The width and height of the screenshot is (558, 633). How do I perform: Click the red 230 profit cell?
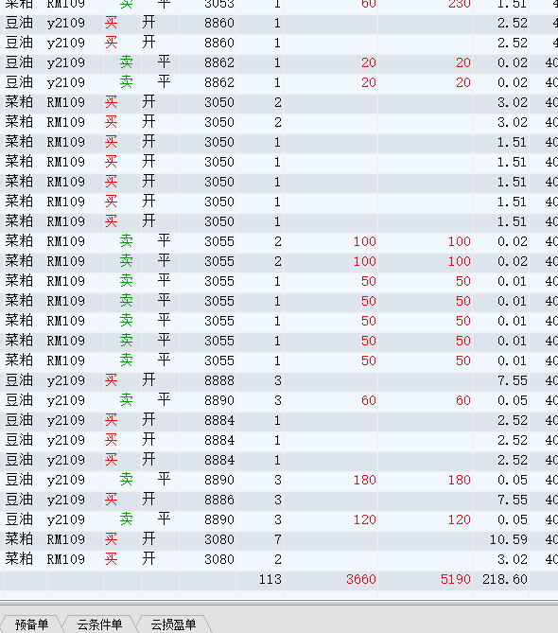[460, 5]
